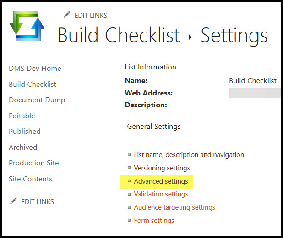Image resolution: width=283 pixels, height=238 pixels.
Task: Click the pencil icon beside the top EDIT LINKS
Action: [66, 15]
